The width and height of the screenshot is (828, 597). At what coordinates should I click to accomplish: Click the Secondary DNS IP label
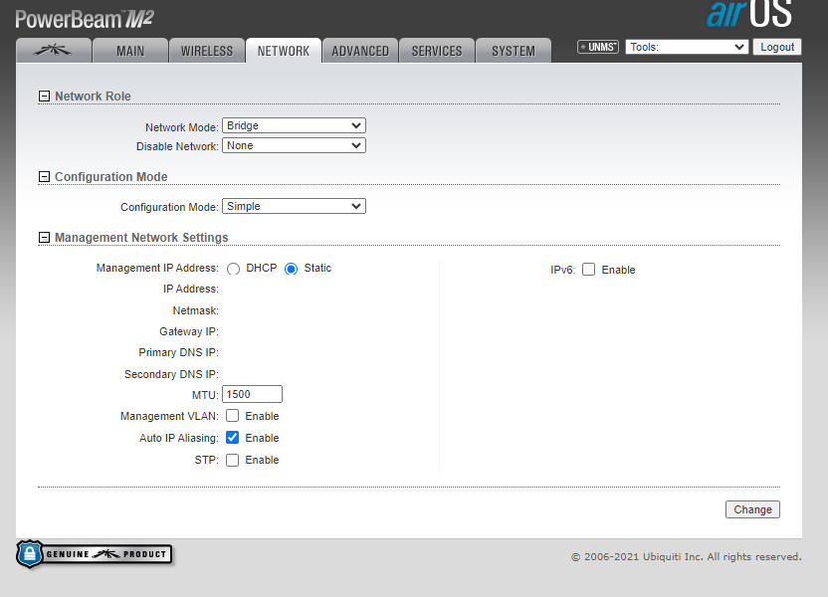[171, 374]
